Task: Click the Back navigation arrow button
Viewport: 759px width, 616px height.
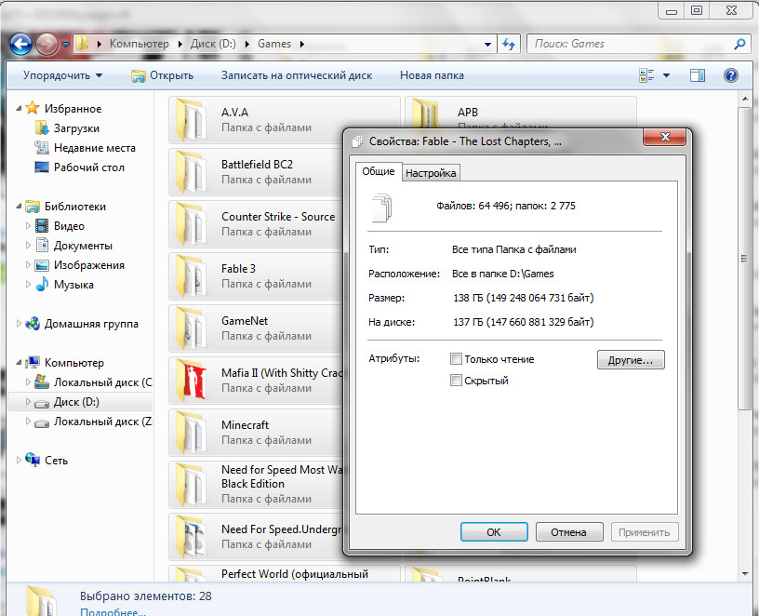Action: tap(20, 44)
